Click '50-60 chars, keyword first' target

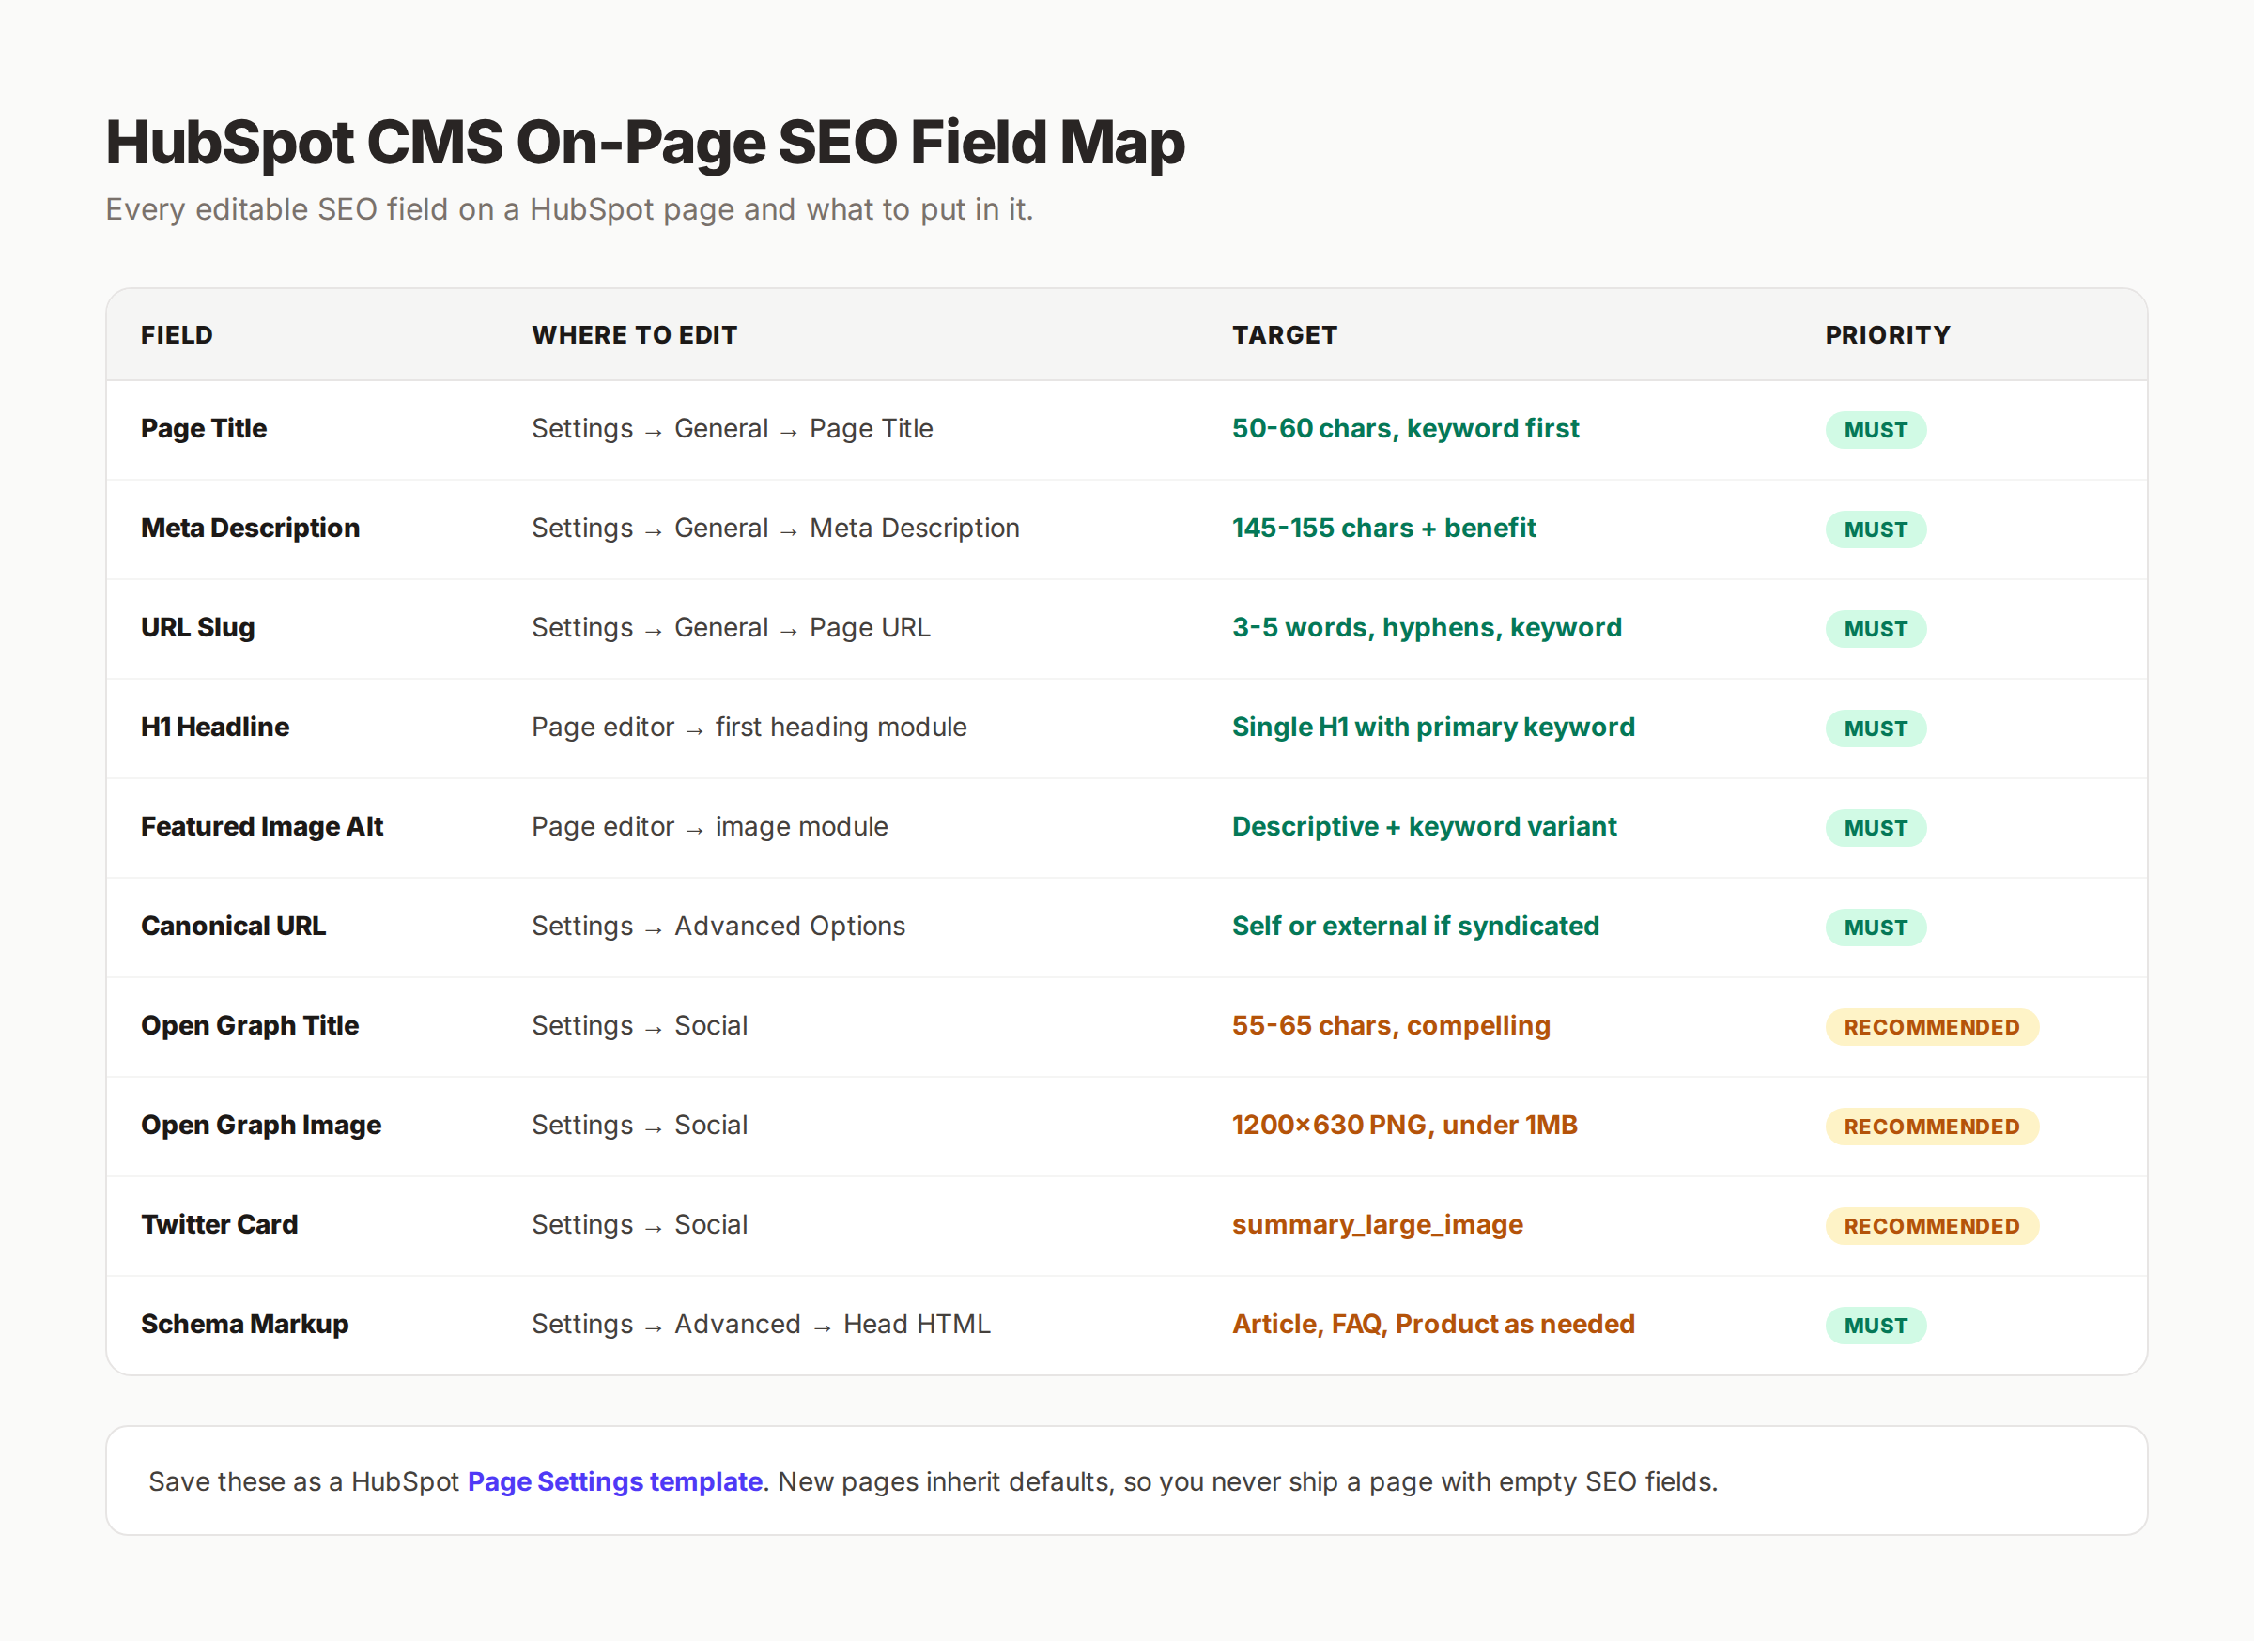tap(1405, 428)
